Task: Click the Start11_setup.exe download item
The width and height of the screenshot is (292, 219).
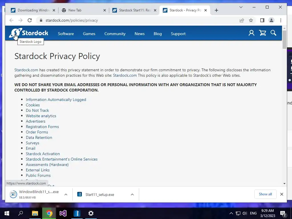Action: [106, 194]
